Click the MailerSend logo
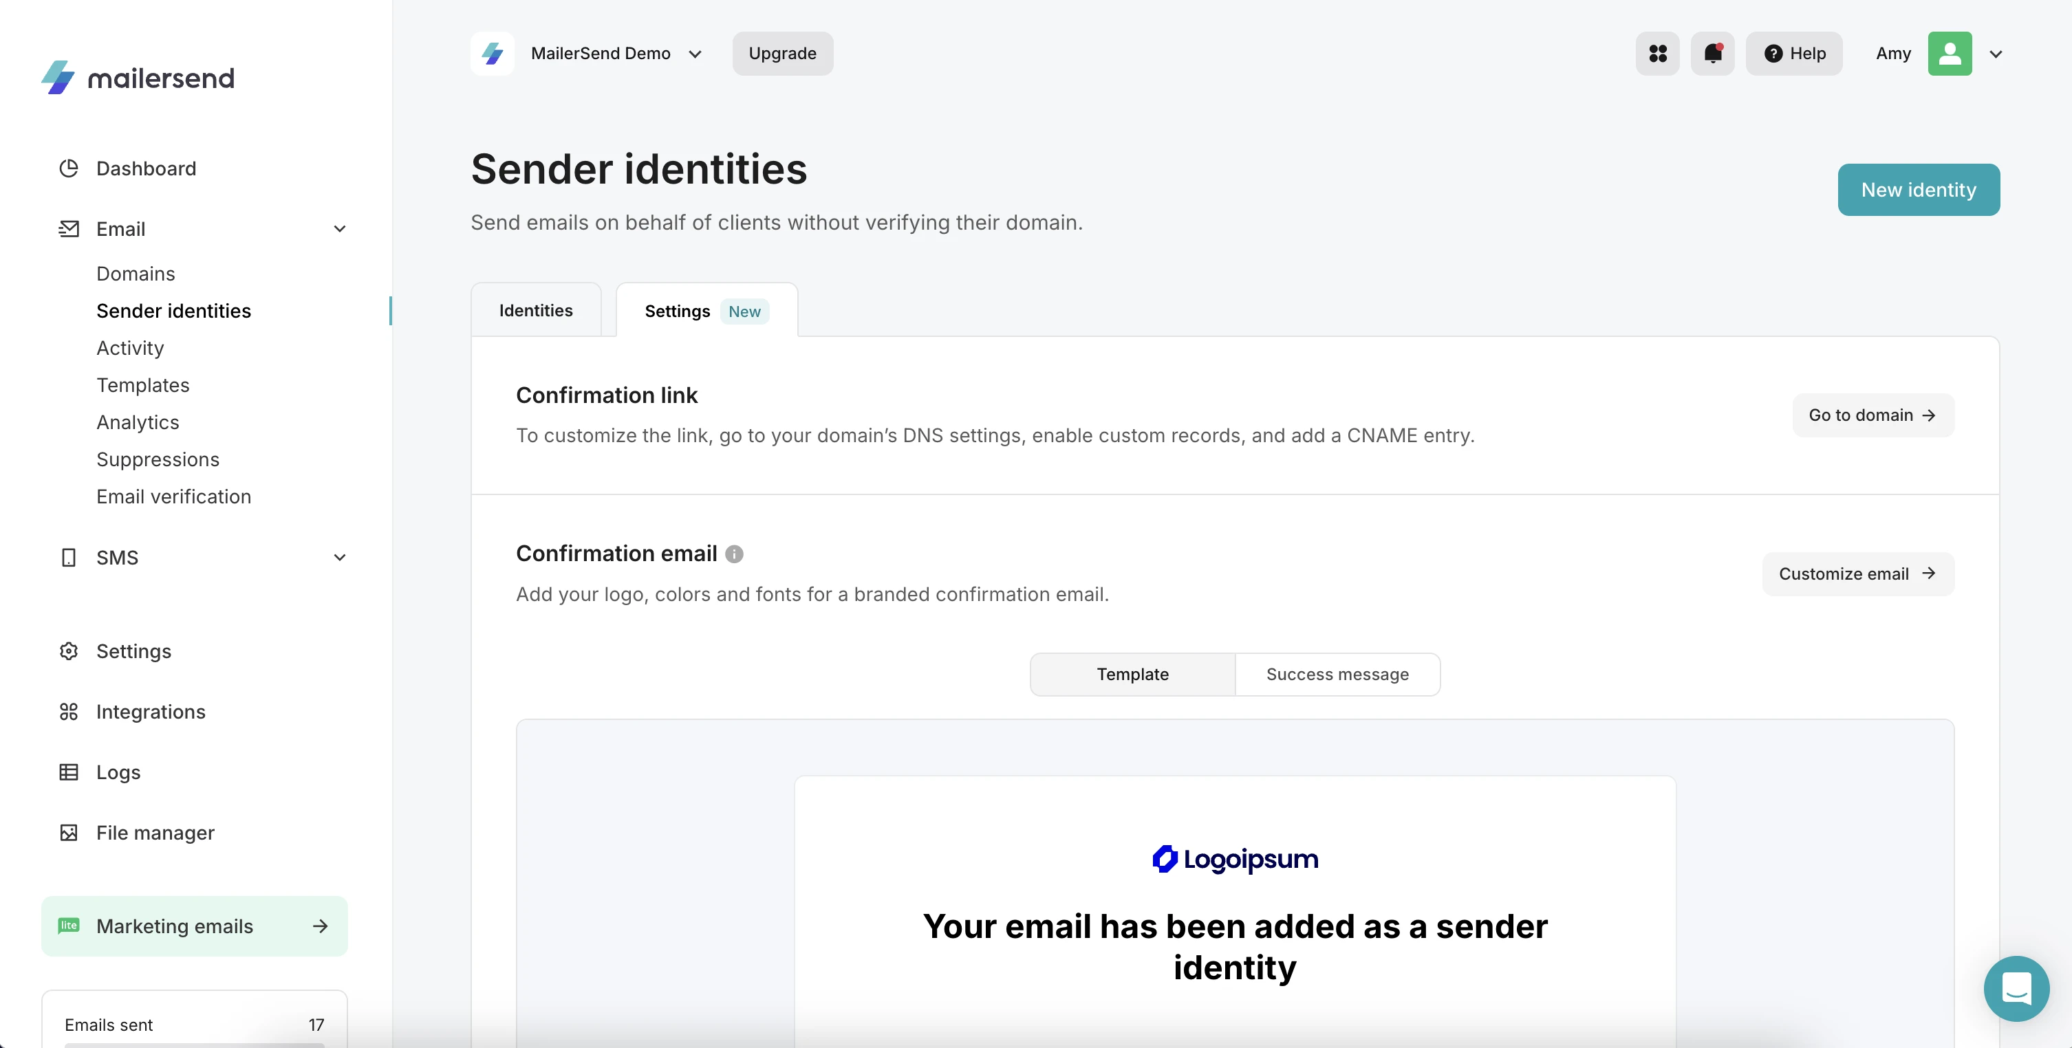Screen dimensions: 2072x1048 click(x=137, y=76)
